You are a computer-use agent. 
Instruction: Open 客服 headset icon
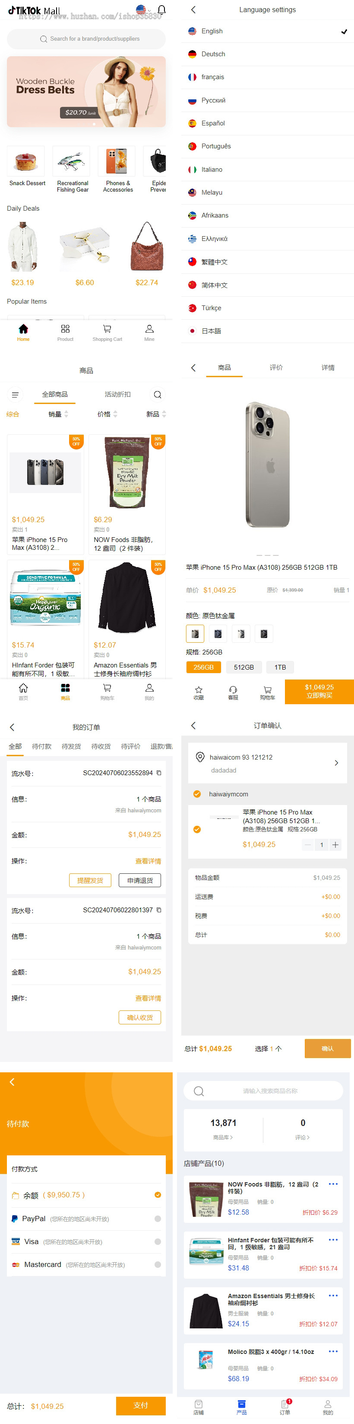(x=233, y=690)
